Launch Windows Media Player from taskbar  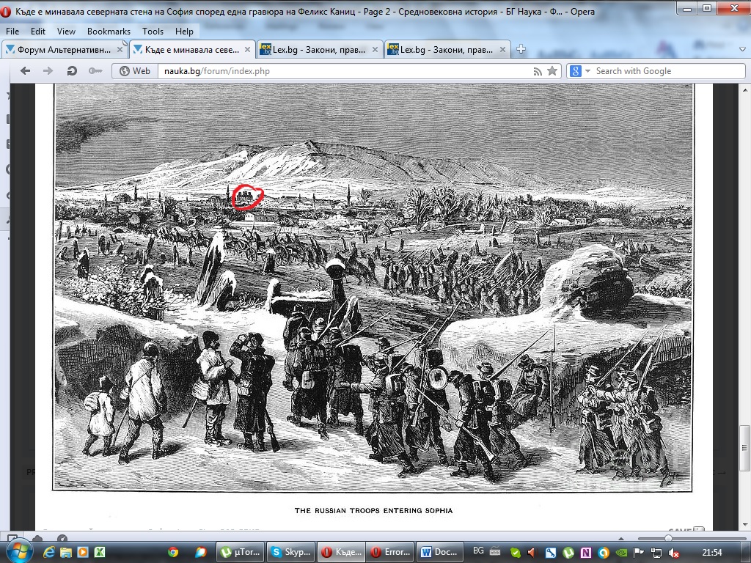click(83, 552)
